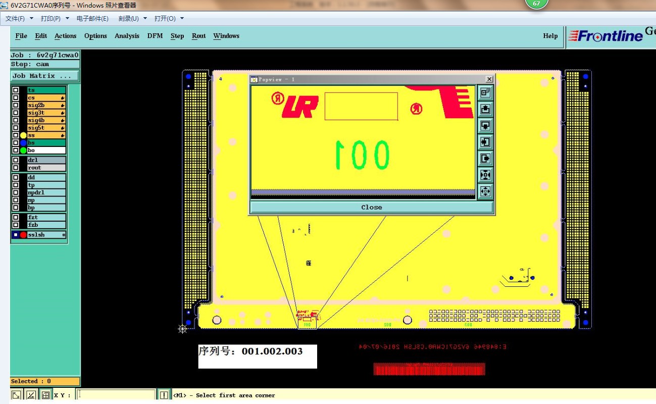656x404 pixels.
Task: Open the Actions menu
Action: [66, 36]
